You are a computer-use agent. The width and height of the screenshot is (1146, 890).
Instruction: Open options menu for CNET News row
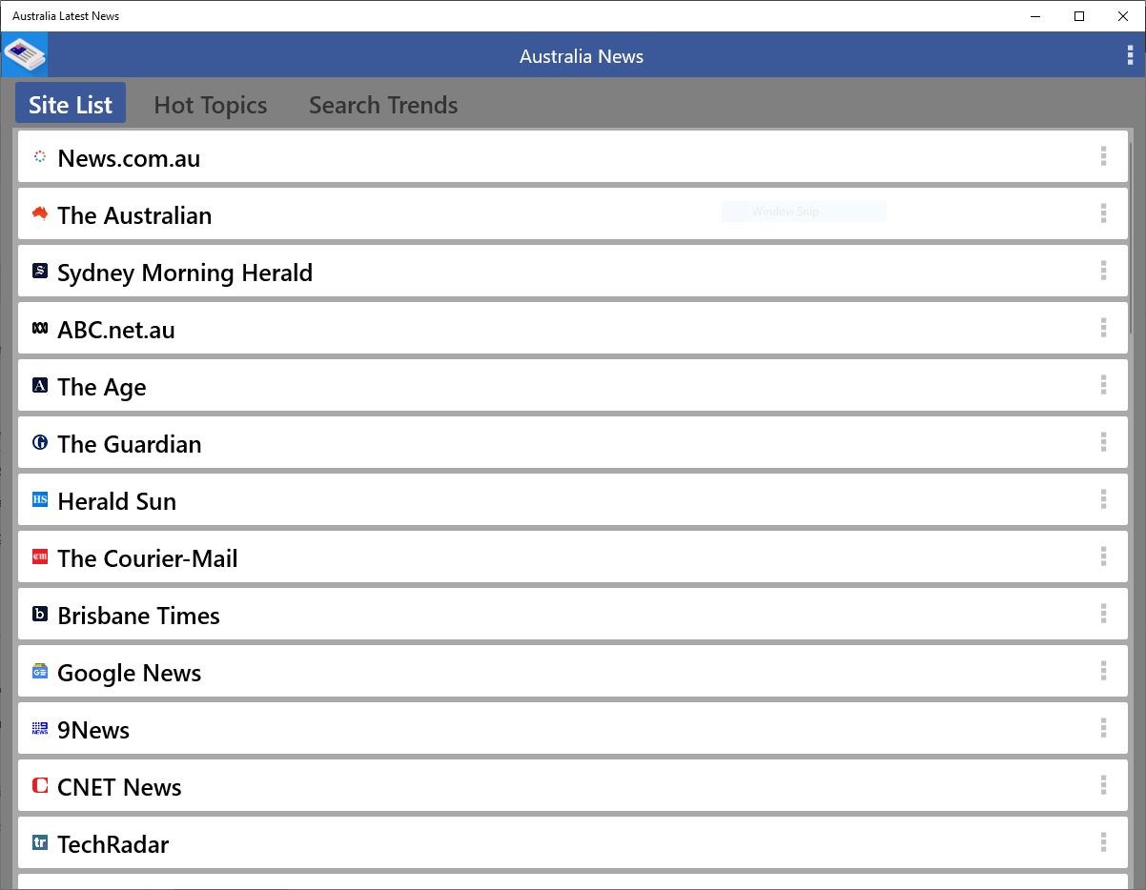[x=1103, y=785]
